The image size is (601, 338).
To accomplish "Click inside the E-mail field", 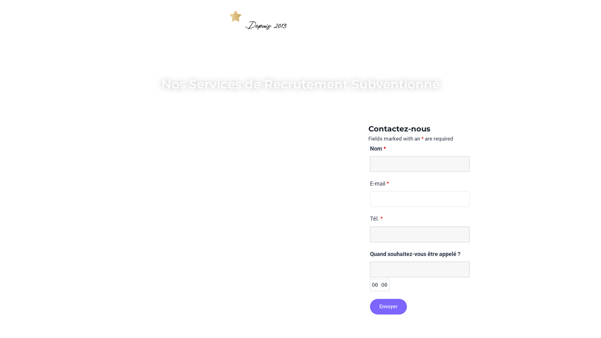I will 419,199.
